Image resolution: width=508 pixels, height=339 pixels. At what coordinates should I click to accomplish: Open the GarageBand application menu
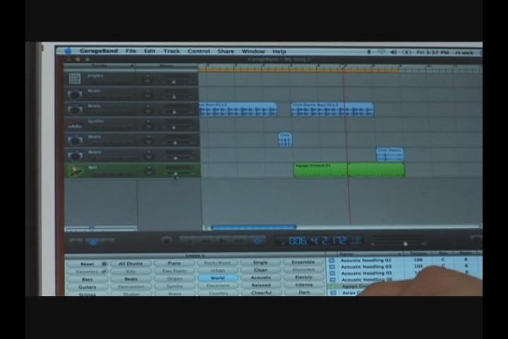99,51
